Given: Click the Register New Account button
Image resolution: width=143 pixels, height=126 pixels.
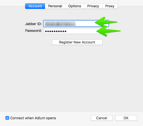Looking at the screenshot, I should tap(77, 42).
